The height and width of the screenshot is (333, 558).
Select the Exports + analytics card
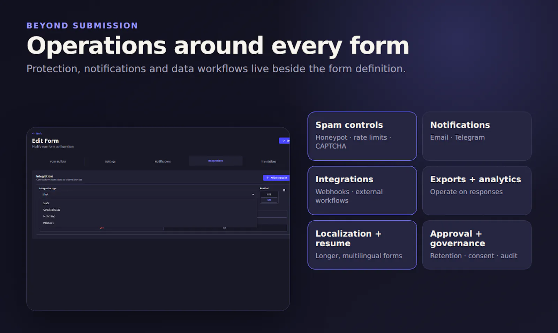click(477, 190)
